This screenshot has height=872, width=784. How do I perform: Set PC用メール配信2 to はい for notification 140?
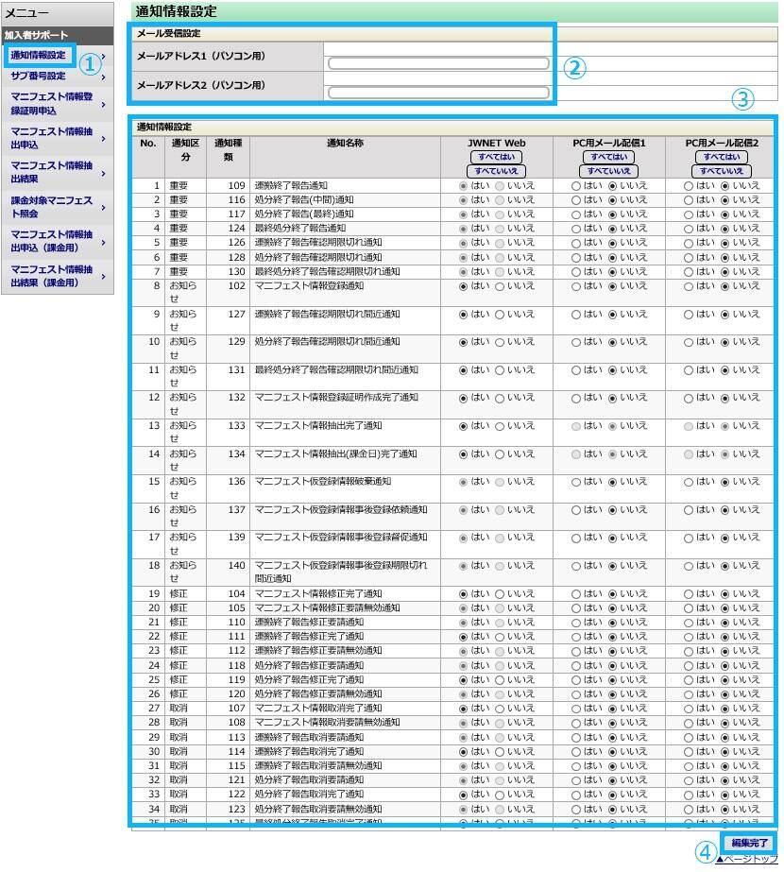point(688,566)
